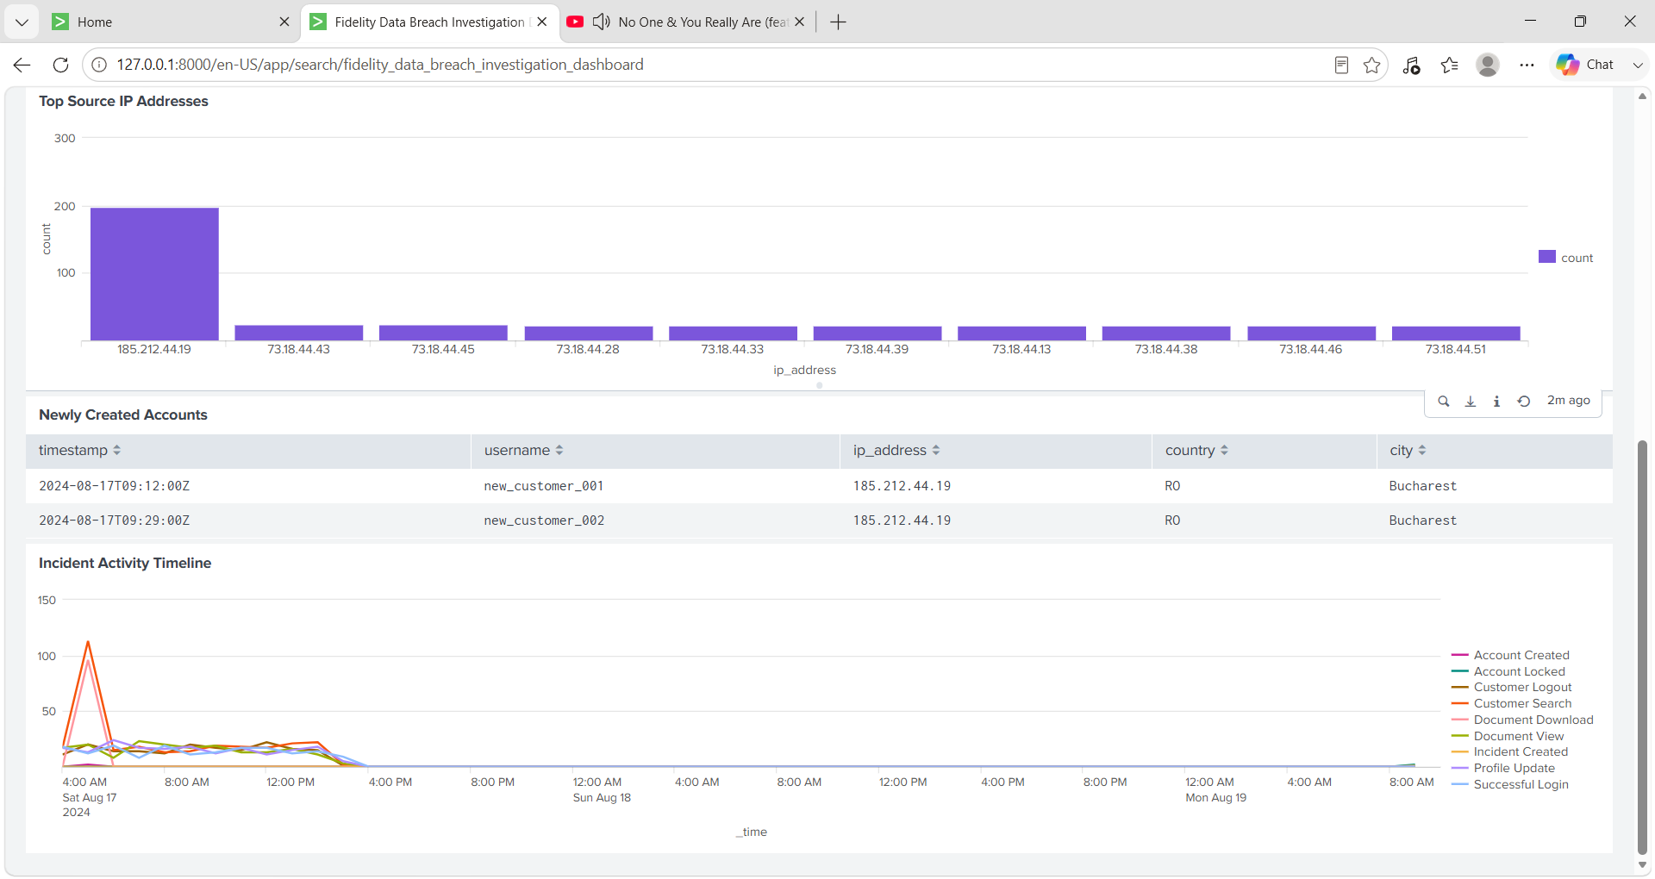View site information icon in address bar
The image size is (1655, 879).
[99, 65]
